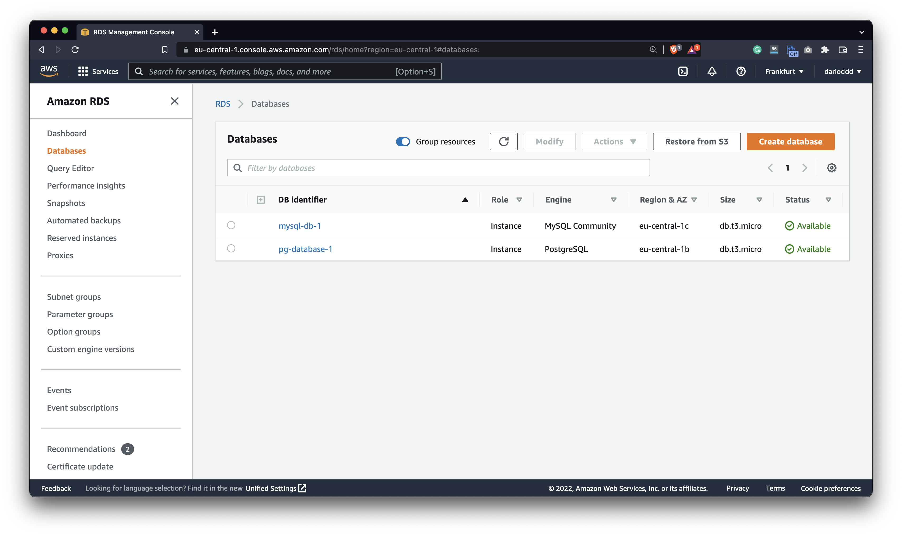Open Parameter groups in the sidebar

click(80, 314)
